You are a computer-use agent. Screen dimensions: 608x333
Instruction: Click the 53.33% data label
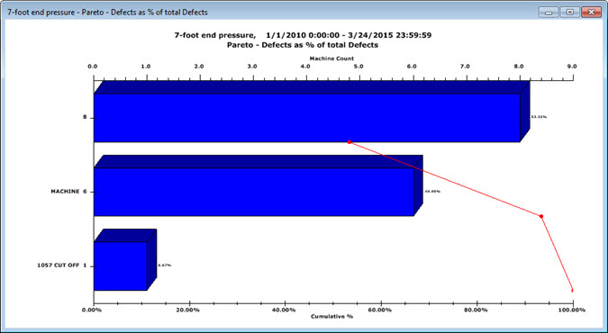[x=539, y=117]
